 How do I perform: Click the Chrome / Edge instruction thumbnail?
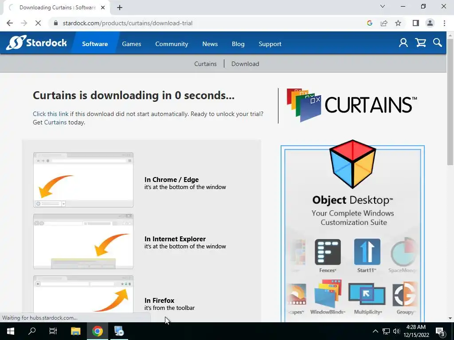click(83, 180)
